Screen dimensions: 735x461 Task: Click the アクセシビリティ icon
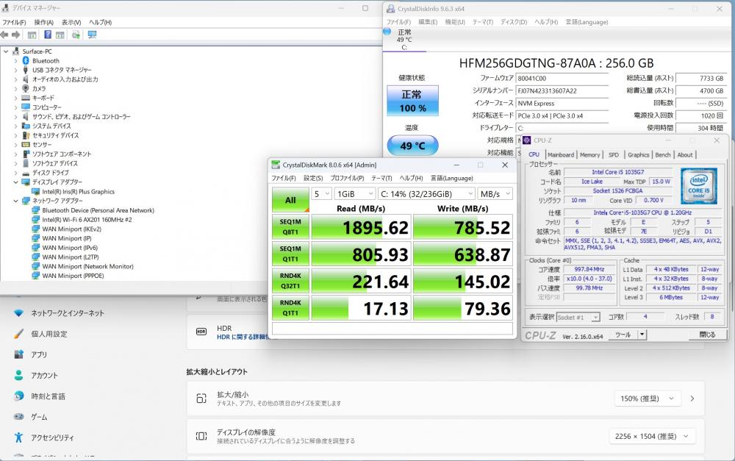[x=18, y=437]
